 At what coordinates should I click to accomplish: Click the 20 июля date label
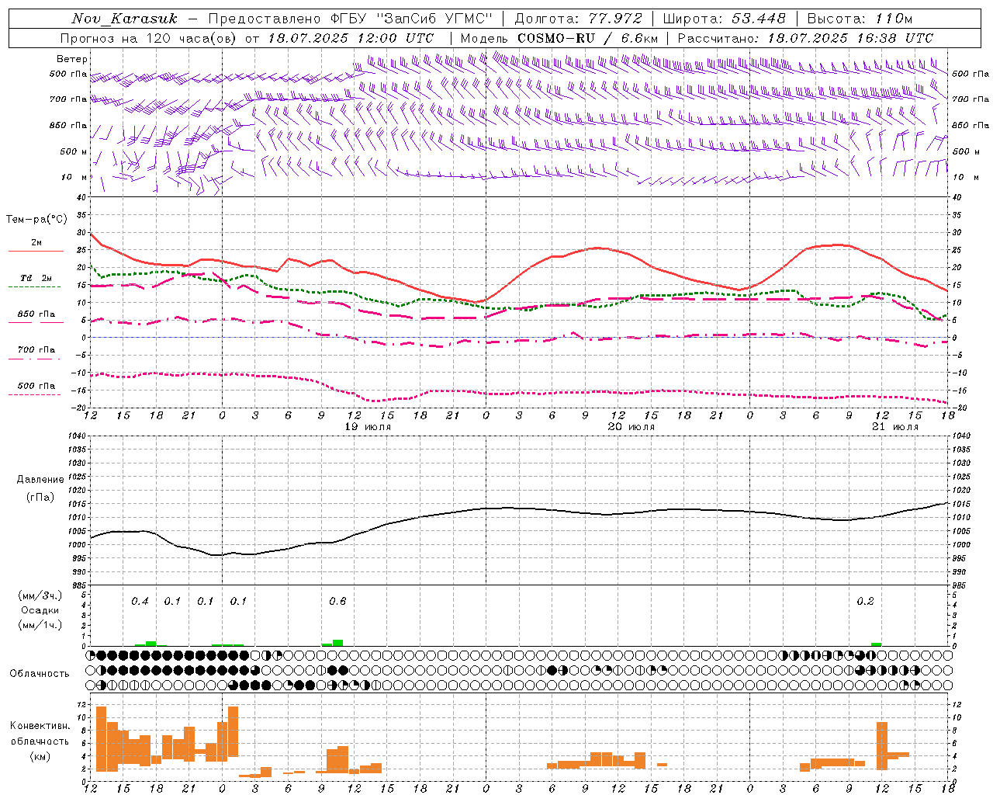point(631,427)
